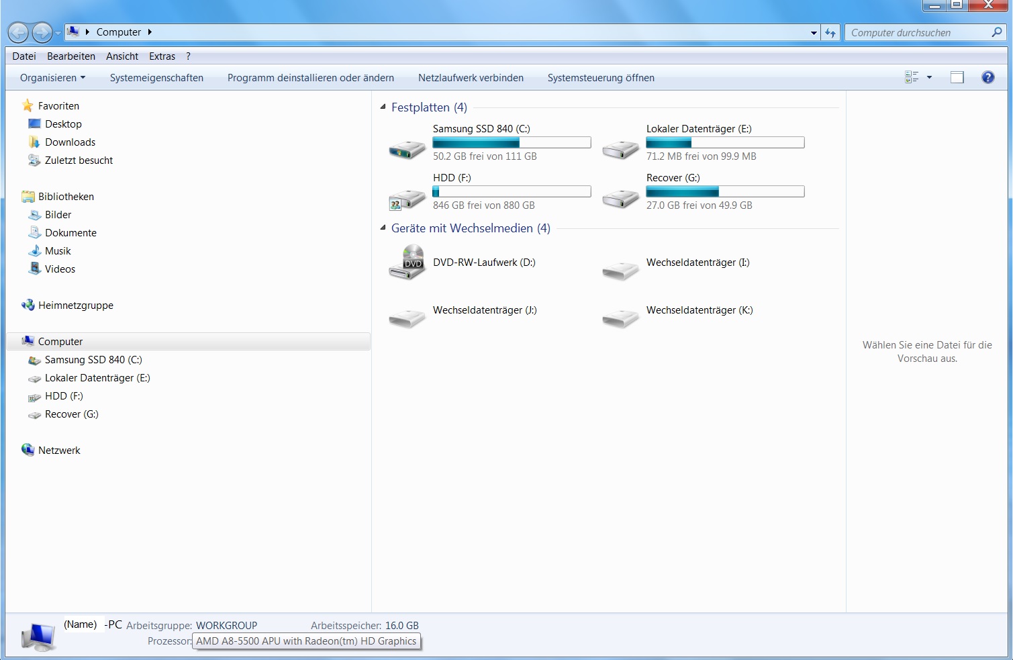Open the address bar history dropdown
This screenshot has width=1013, height=660.
click(814, 32)
